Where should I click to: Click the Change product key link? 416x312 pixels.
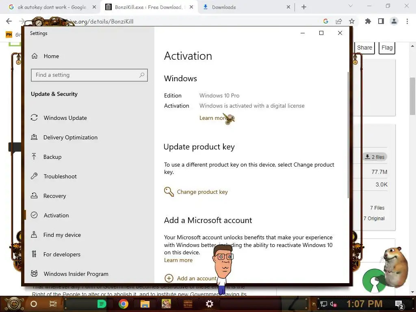click(x=202, y=192)
